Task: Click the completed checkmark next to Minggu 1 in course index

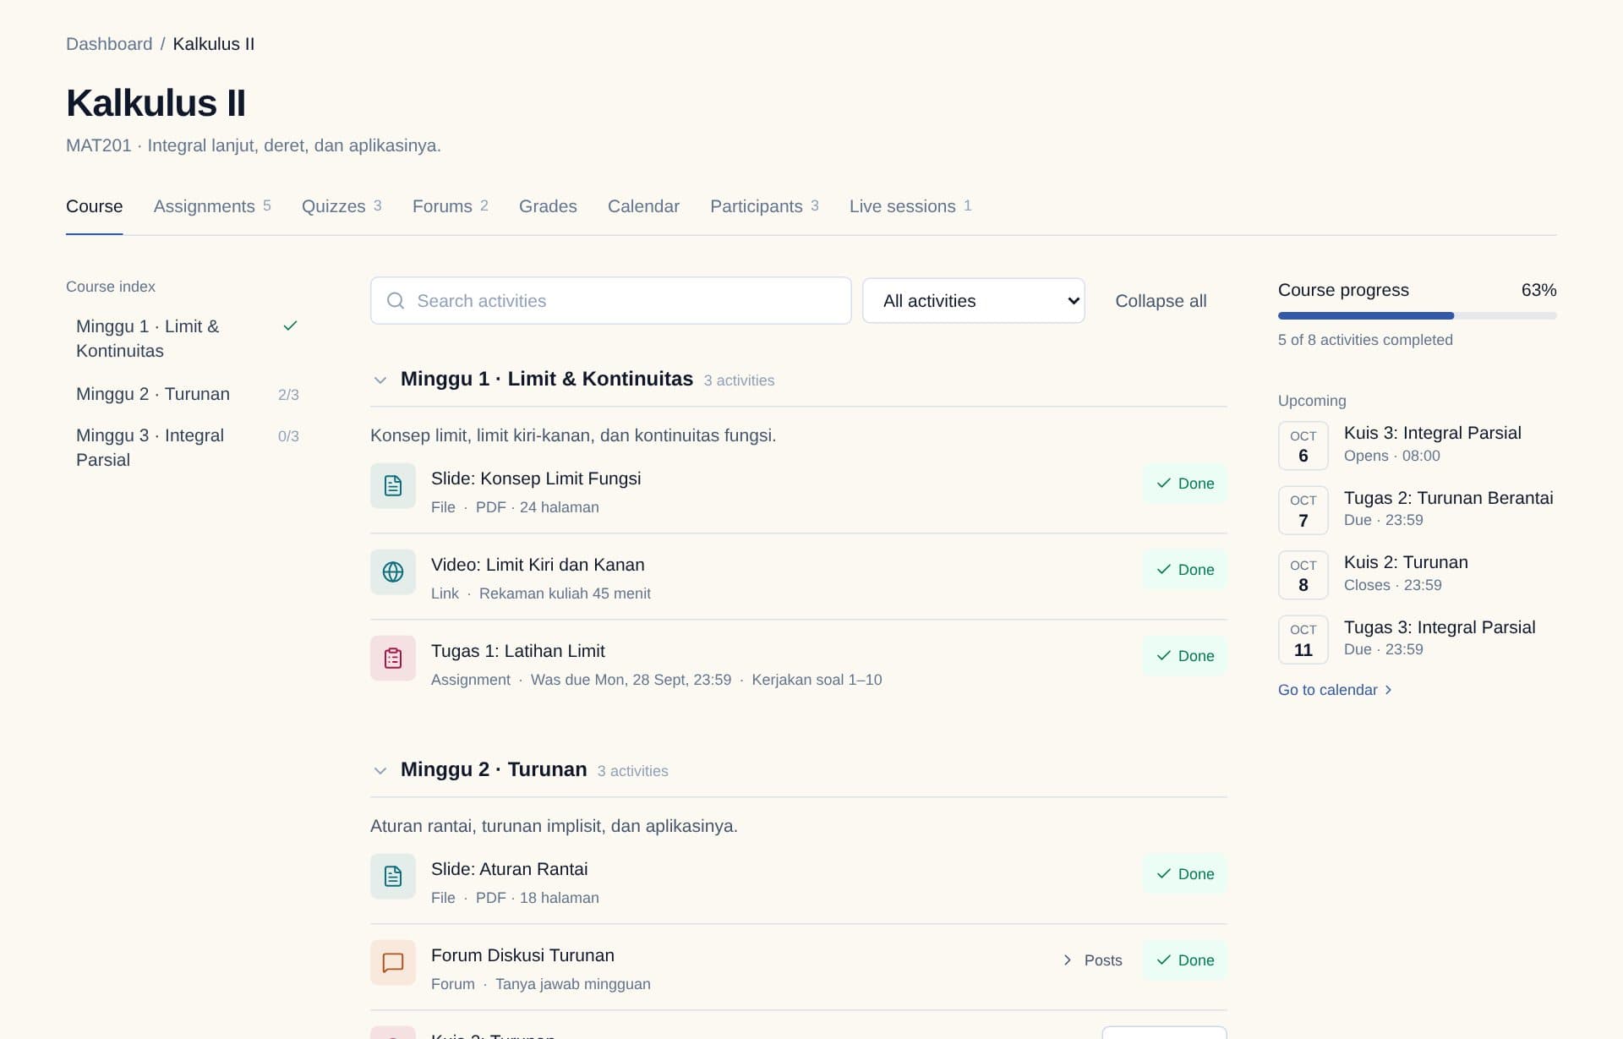Action: pos(290,325)
